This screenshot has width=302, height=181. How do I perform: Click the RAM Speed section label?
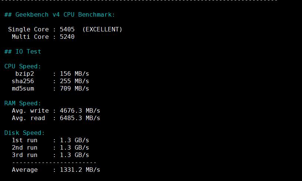tap(23, 103)
